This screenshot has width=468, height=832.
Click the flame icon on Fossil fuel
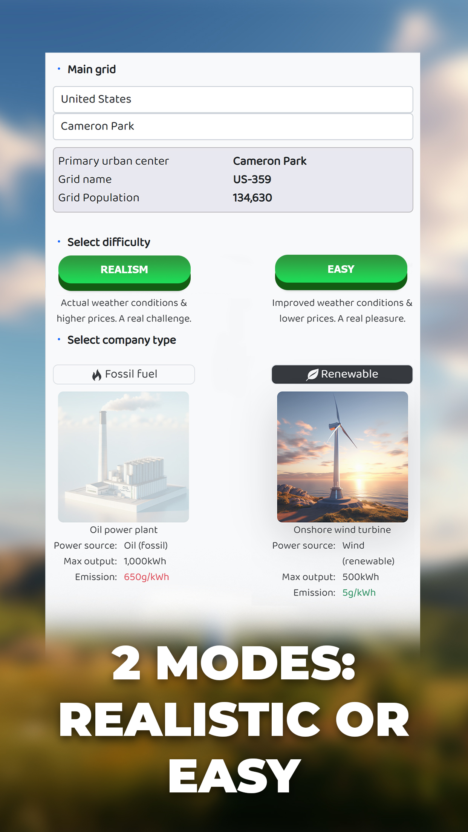pos(97,375)
